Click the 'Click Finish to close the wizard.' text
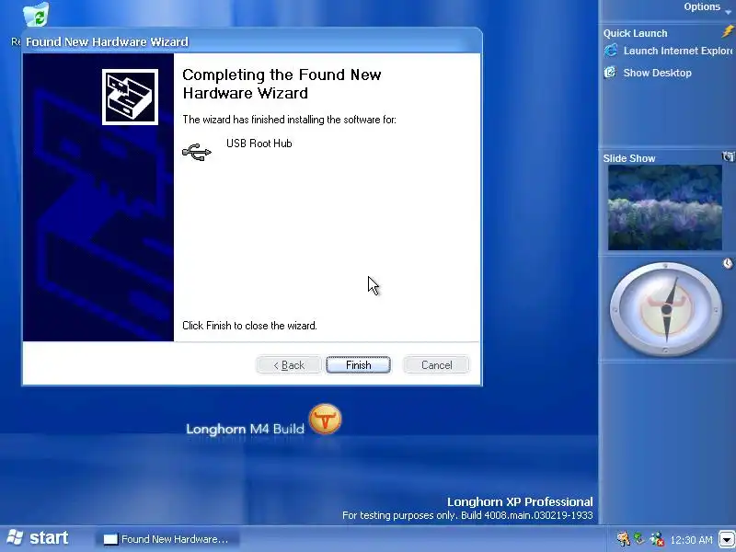This screenshot has height=552, width=736. tap(249, 326)
